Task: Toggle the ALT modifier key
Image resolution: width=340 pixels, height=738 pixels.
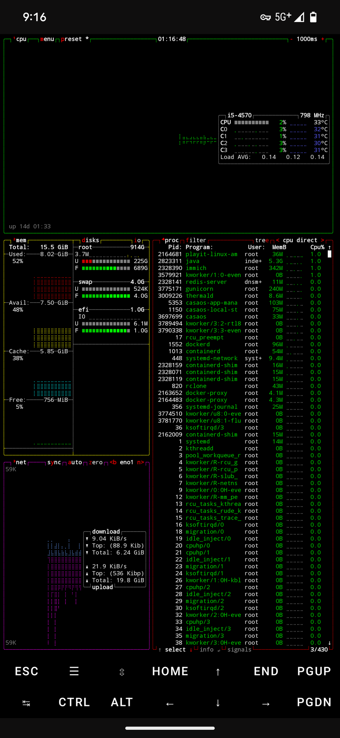Action: (x=122, y=702)
